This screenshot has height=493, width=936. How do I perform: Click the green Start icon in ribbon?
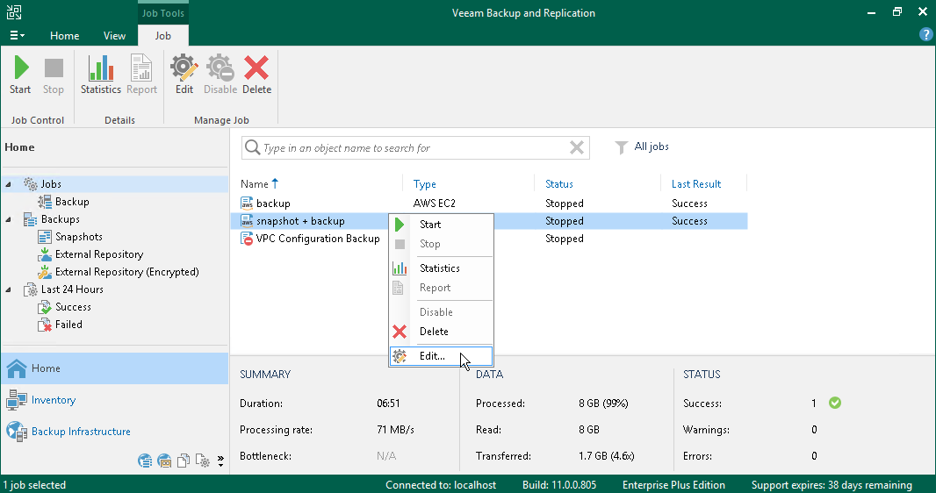[x=20, y=69]
